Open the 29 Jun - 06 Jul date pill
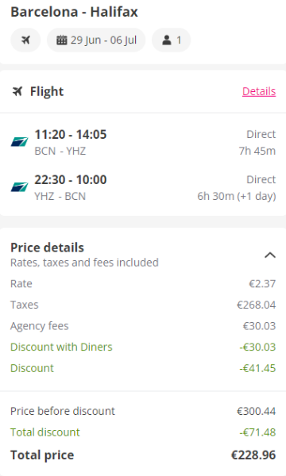This screenshot has width=286, height=476. [x=96, y=40]
